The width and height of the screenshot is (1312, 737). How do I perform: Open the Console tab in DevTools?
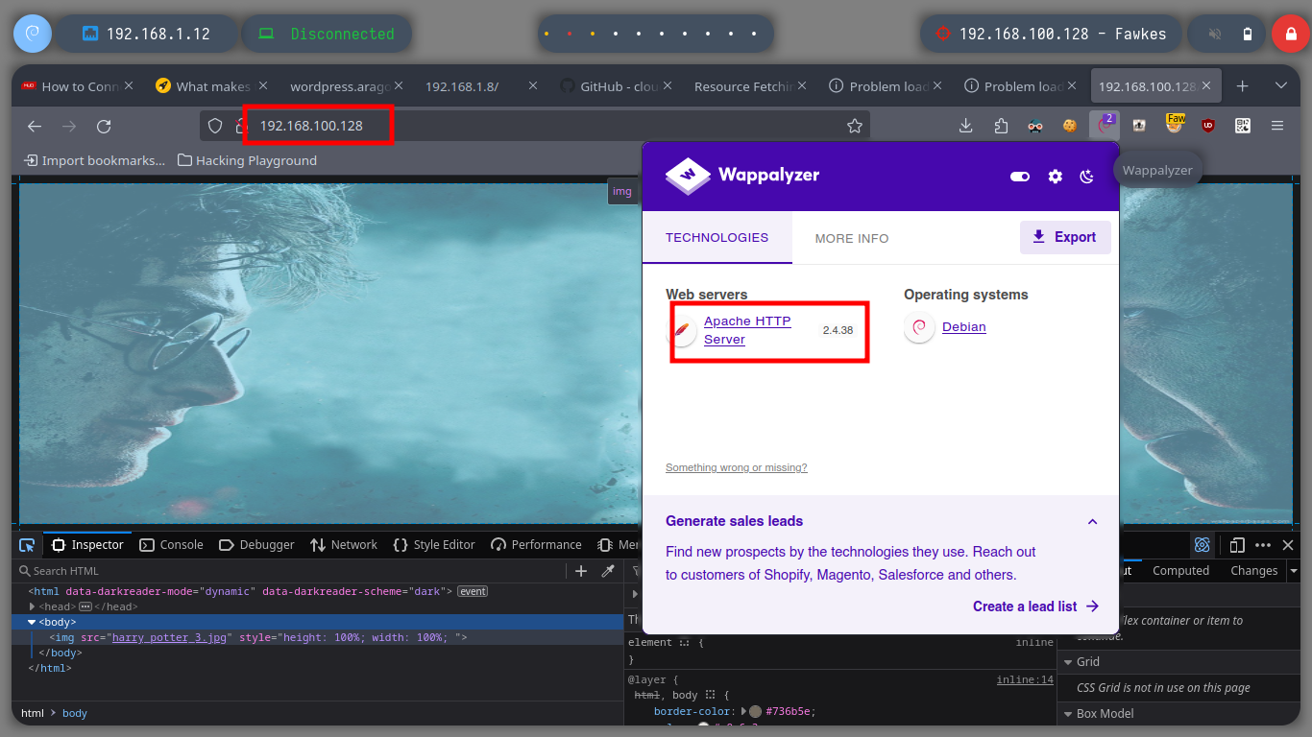click(x=172, y=545)
